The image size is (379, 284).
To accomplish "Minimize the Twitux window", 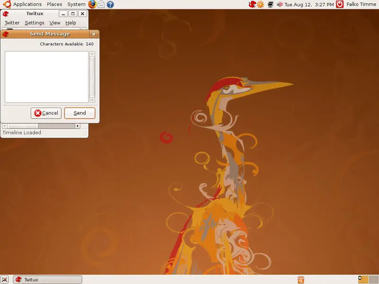I will pos(63,14).
